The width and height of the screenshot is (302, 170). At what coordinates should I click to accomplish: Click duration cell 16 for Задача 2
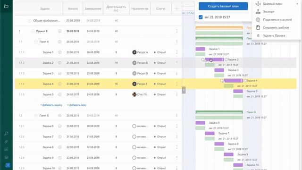click(x=116, y=63)
